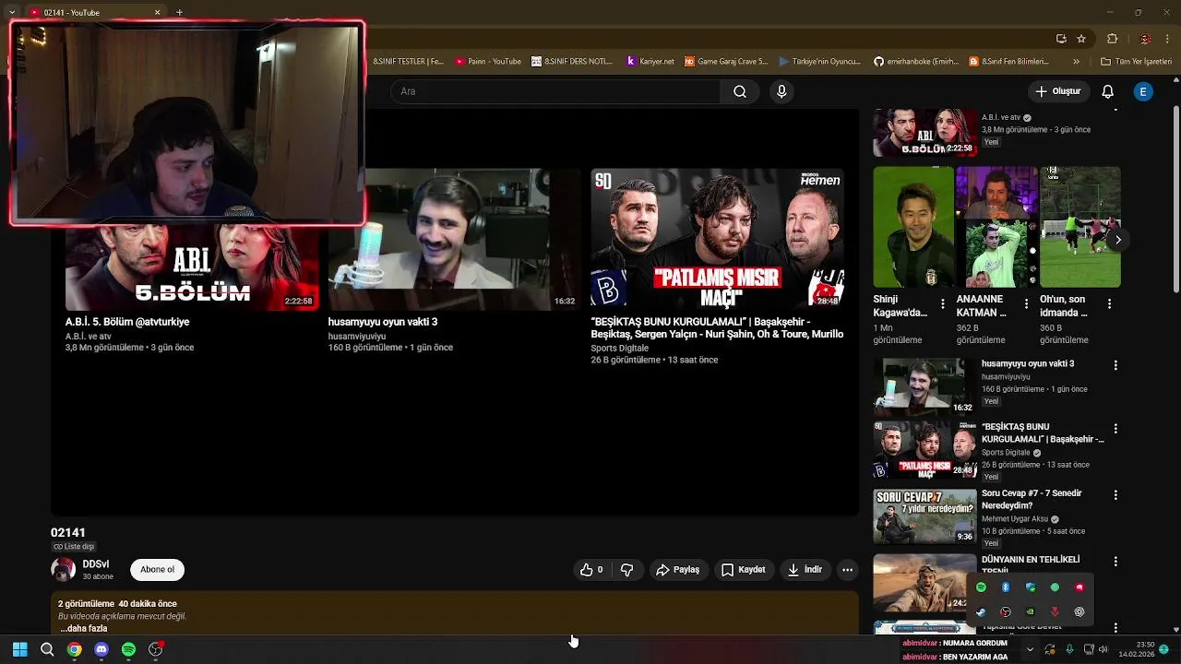The width and height of the screenshot is (1181, 664).
Task: Open the Chrome three-dot menu
Action: [1169, 39]
